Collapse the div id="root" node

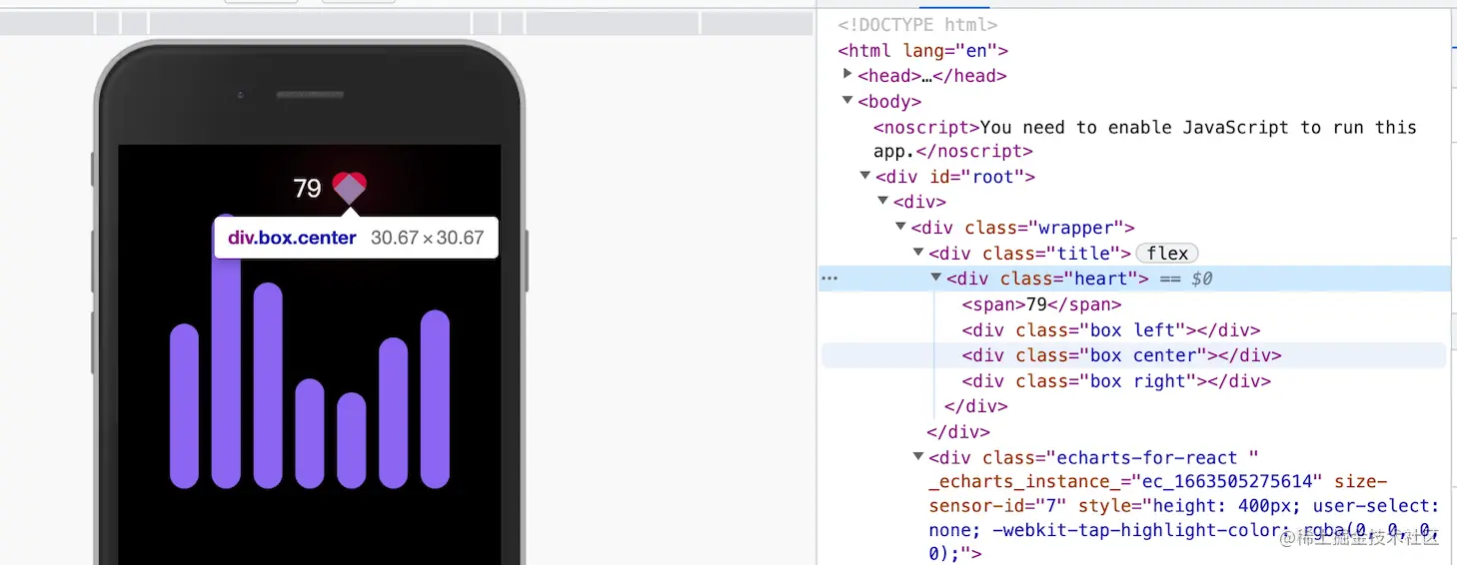pos(865,176)
